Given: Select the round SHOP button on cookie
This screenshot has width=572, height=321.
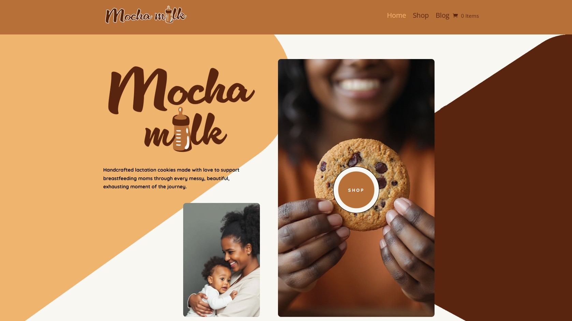Looking at the screenshot, I should (x=356, y=190).
